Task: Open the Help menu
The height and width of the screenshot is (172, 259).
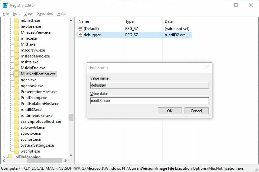Action: 61,14
